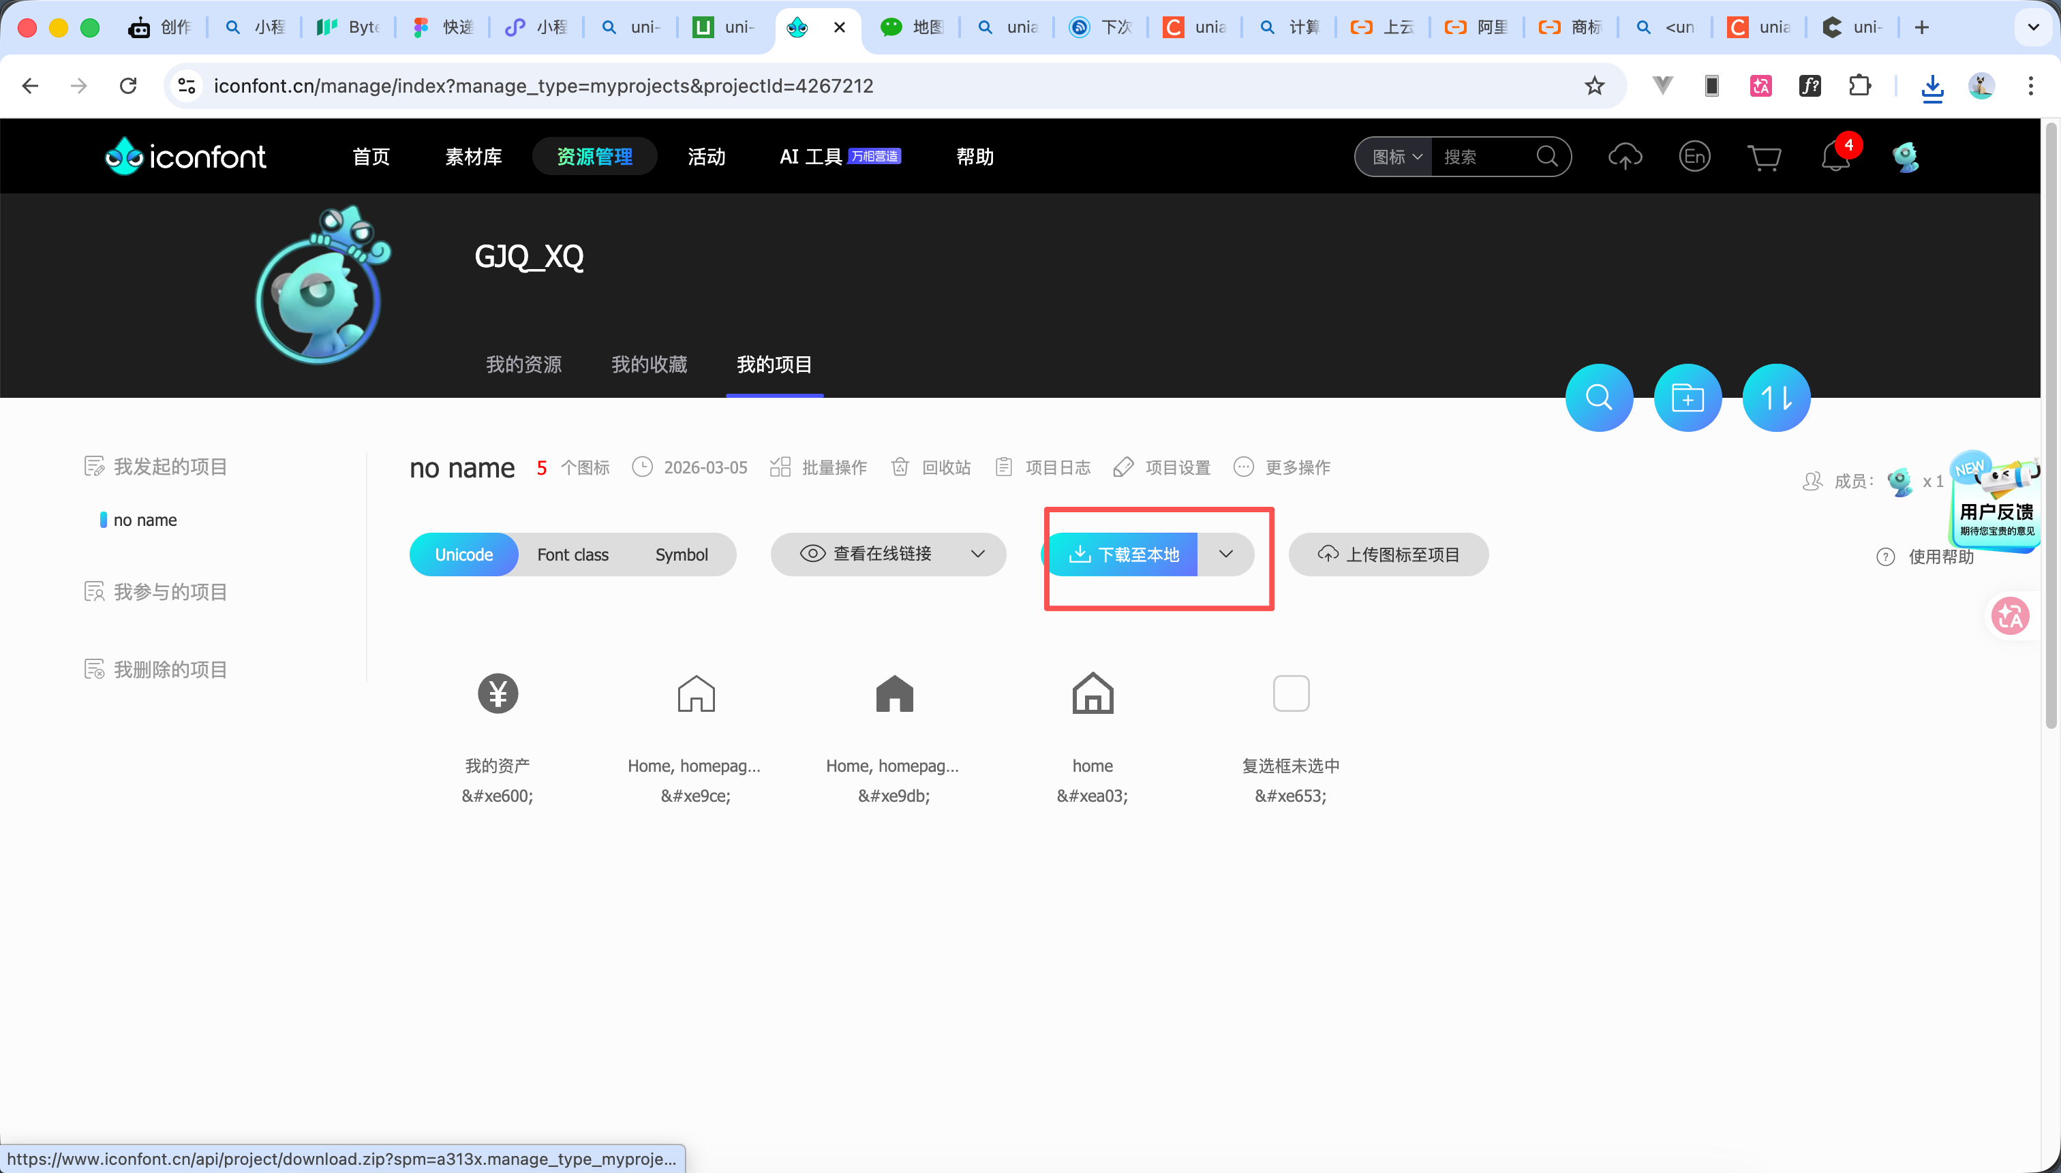This screenshot has width=2061, height=1173.
Task: Click the 上传图标至项目 button
Action: pos(1388,554)
